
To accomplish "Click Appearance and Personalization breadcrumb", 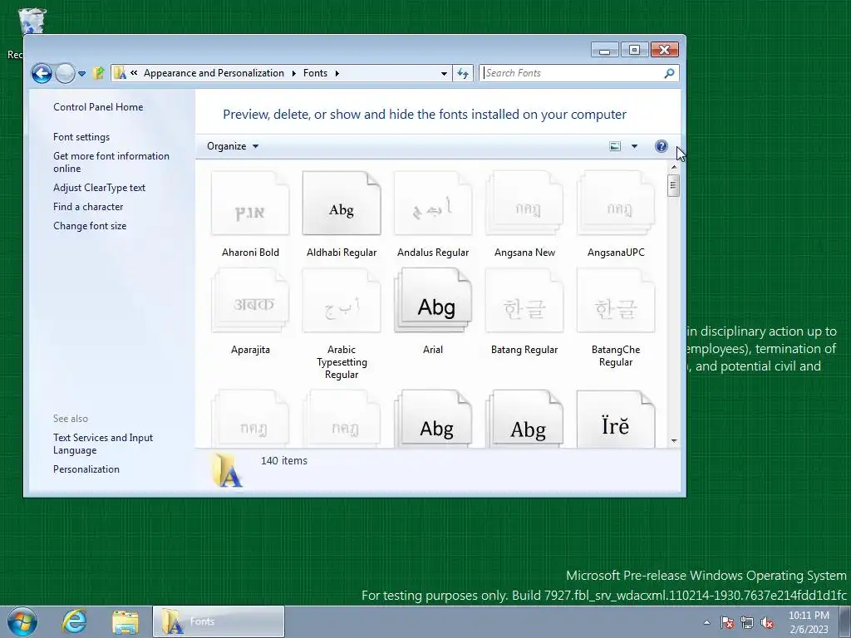I will point(214,73).
